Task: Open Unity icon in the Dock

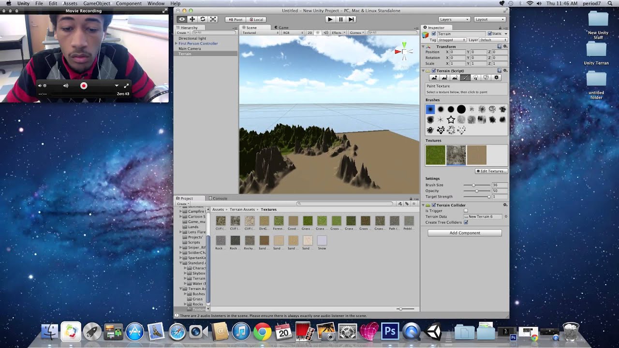Action: point(434,332)
